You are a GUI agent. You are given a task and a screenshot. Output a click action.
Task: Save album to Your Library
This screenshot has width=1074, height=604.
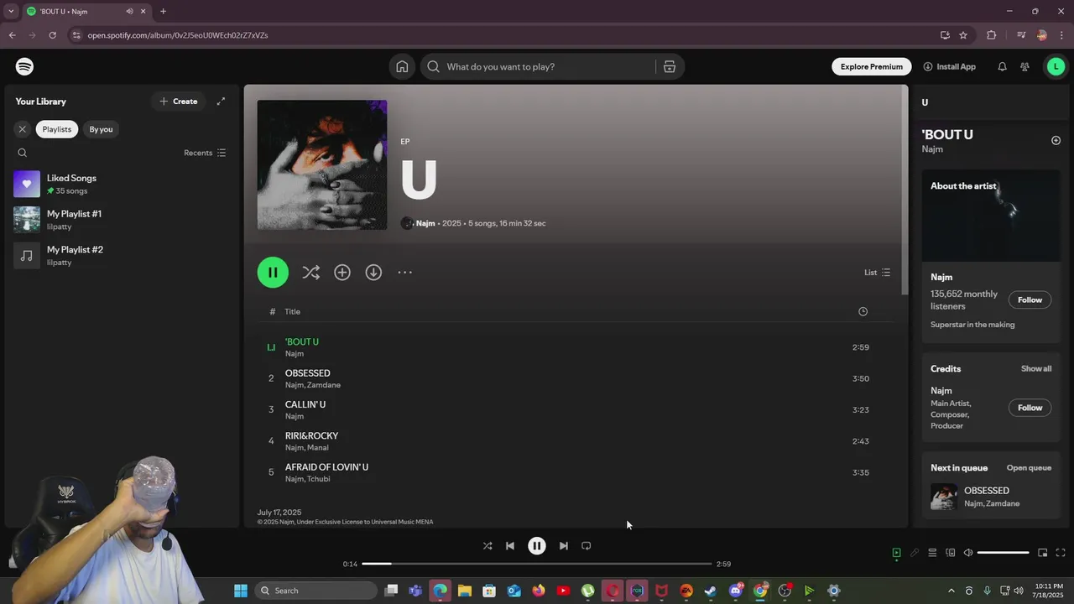pyautogui.click(x=342, y=272)
